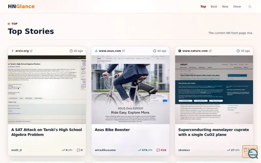Viewport: 261px width, 163px height.
Task: Switch to the Best tab
Action: coord(214,7)
